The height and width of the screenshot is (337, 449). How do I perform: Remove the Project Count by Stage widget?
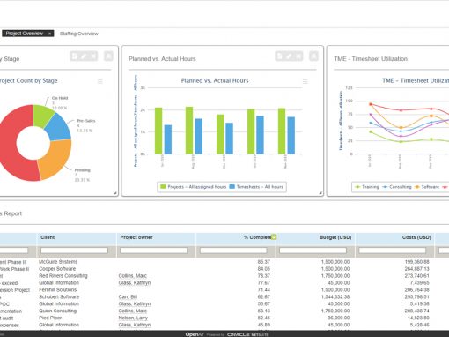pos(93,56)
